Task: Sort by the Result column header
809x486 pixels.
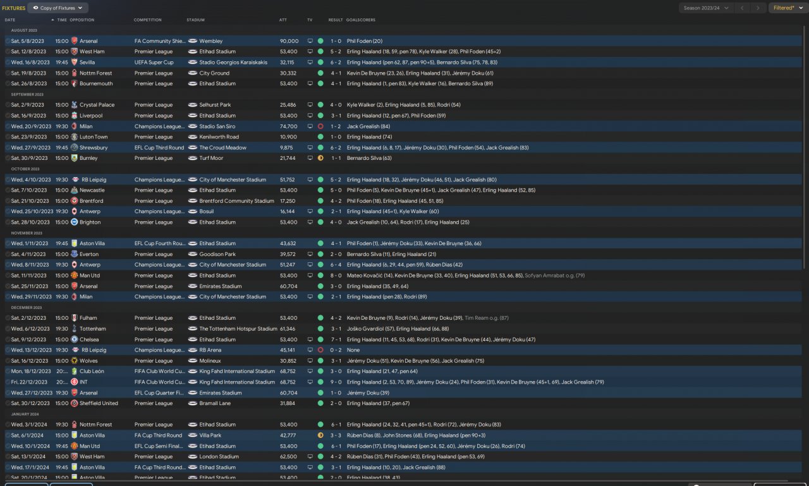Action: click(336, 20)
